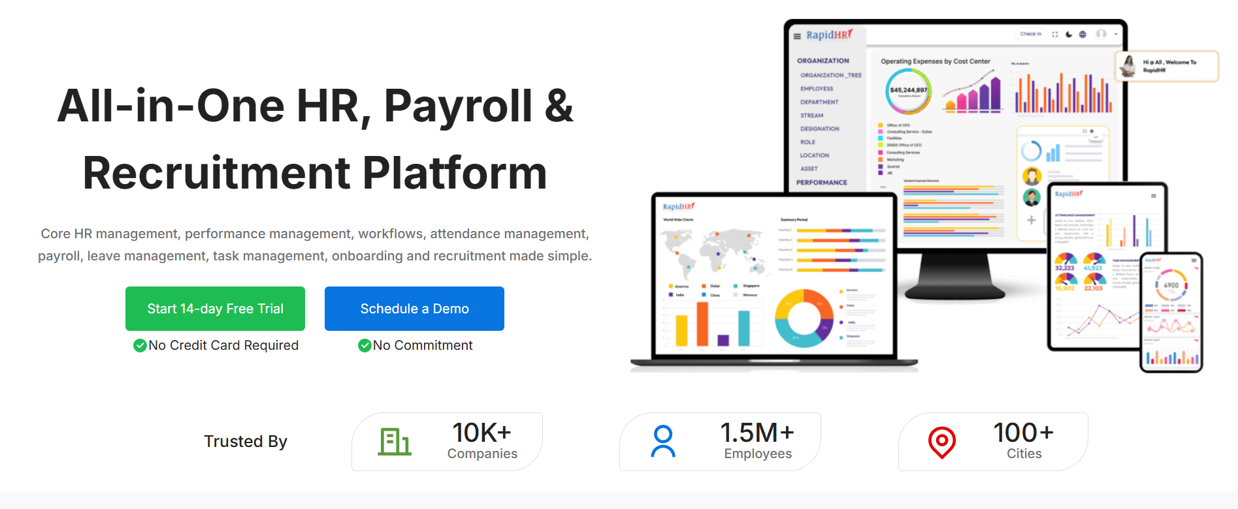The width and height of the screenshot is (1238, 509).
Task: Click the green Companies building icon
Action: tap(395, 442)
